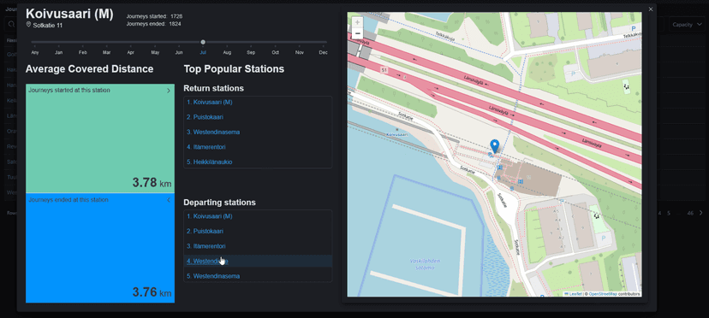
Task: Click the Departing stations heading
Action: click(220, 203)
